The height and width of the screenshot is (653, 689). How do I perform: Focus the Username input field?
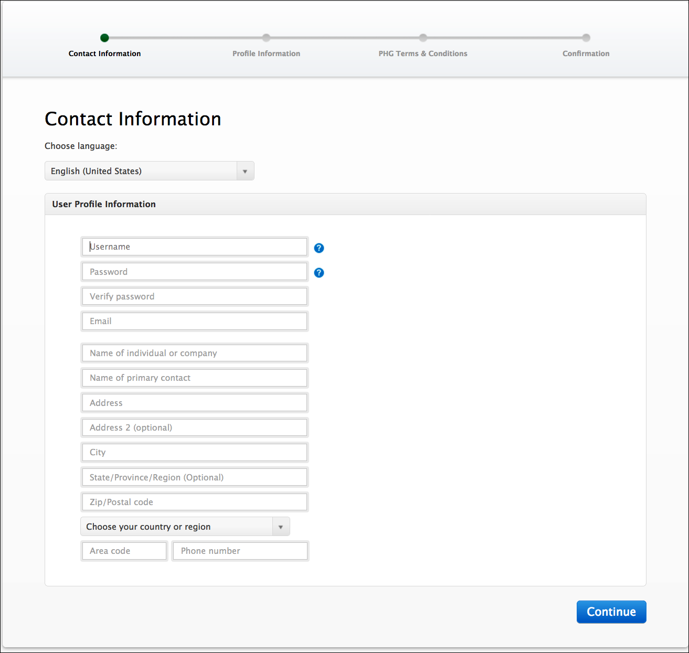pyautogui.click(x=195, y=247)
